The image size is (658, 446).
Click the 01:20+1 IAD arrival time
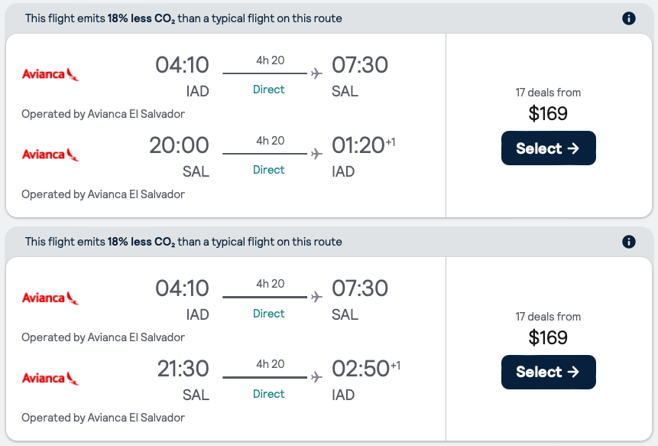[x=359, y=145]
